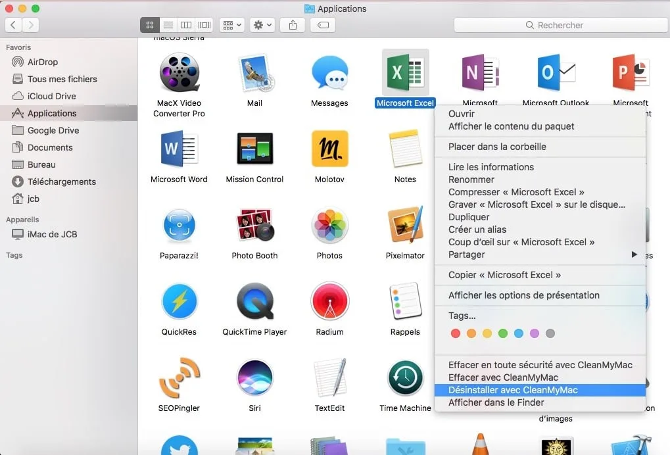
Task: Open Tags… in the context menu
Action: coord(540,316)
